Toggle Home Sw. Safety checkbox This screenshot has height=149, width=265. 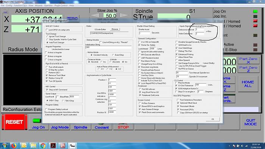[x=139, y=45]
